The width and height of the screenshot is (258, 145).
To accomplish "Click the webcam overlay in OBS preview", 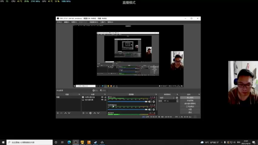I will (177, 61).
